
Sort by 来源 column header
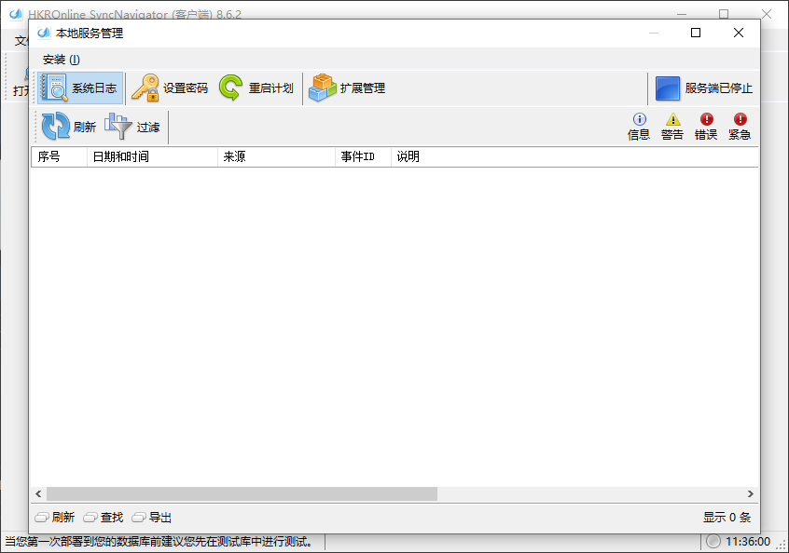(x=276, y=156)
